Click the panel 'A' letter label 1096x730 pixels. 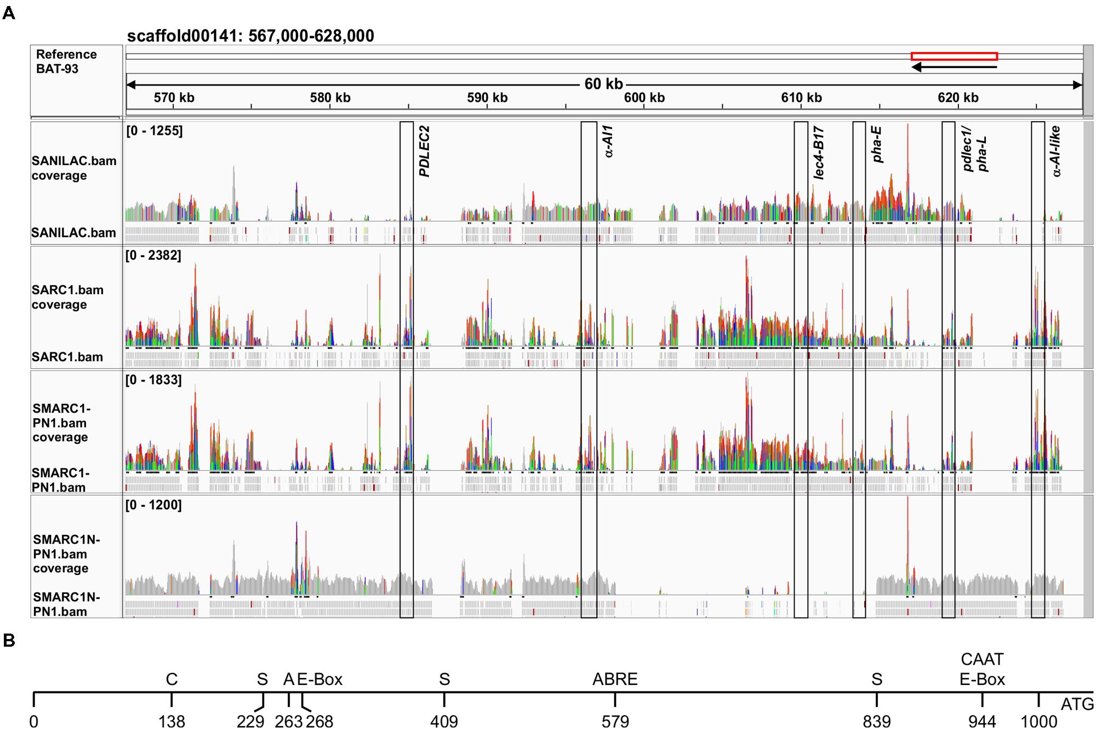9,13
